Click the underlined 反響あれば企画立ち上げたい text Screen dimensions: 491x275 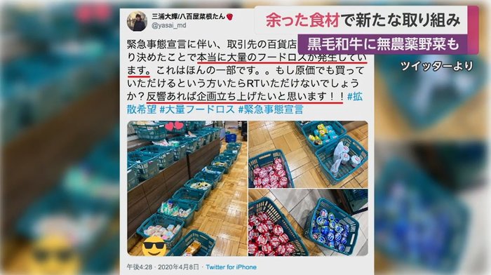coord(244,97)
